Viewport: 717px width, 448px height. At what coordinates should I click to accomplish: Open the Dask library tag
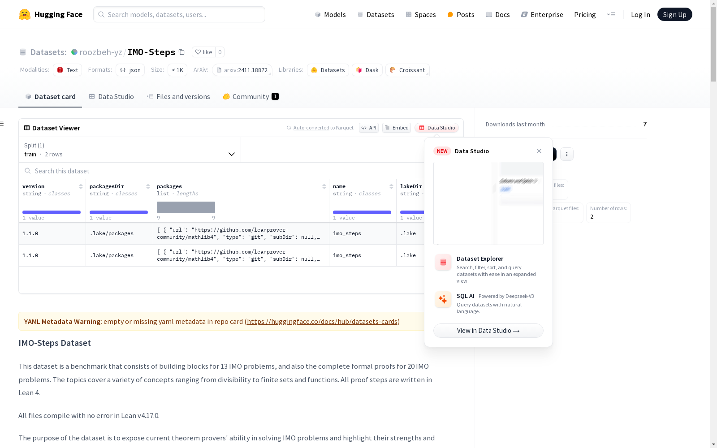pyautogui.click(x=367, y=70)
